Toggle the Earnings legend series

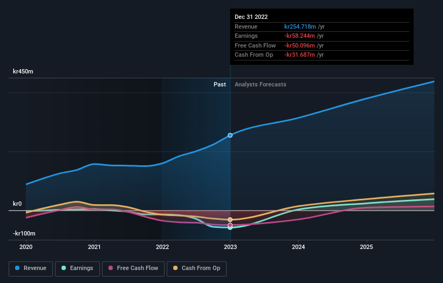[x=77, y=268]
